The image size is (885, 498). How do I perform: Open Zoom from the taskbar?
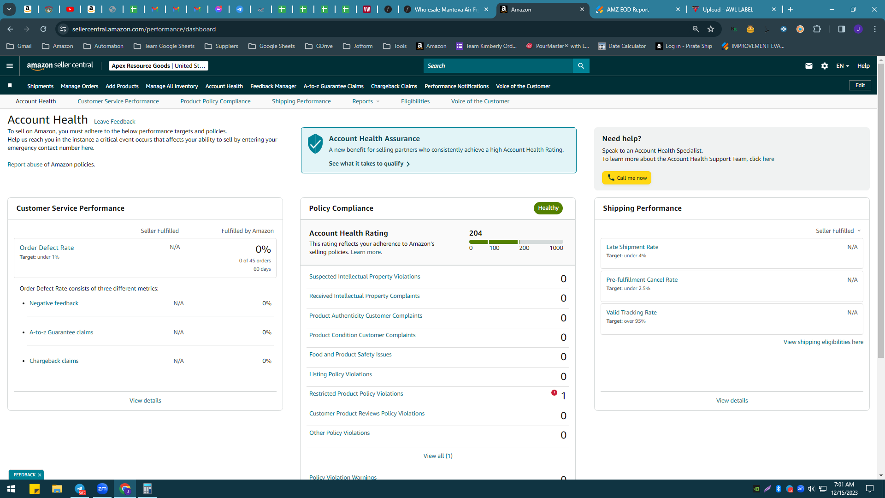coord(102,489)
